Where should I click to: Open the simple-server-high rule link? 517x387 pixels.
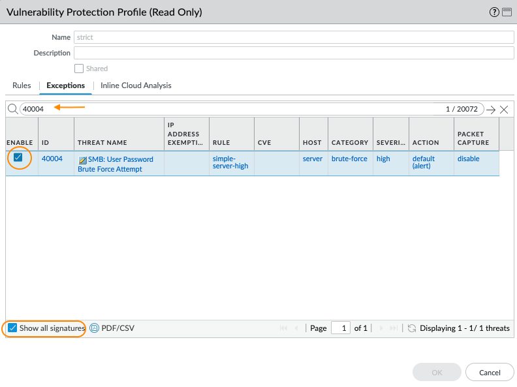click(x=230, y=163)
